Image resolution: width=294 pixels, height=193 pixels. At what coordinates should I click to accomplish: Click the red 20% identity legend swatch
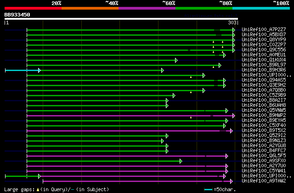33,8
